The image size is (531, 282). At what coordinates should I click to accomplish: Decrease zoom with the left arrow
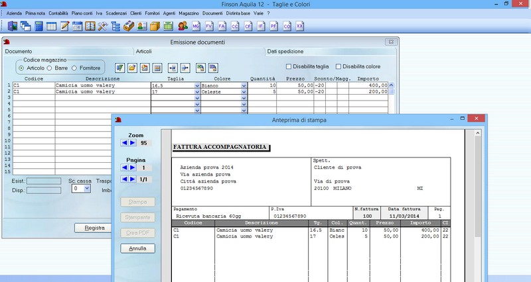coord(124,143)
